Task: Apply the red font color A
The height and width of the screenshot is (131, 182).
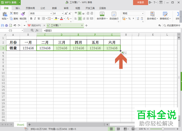Action: (62, 19)
